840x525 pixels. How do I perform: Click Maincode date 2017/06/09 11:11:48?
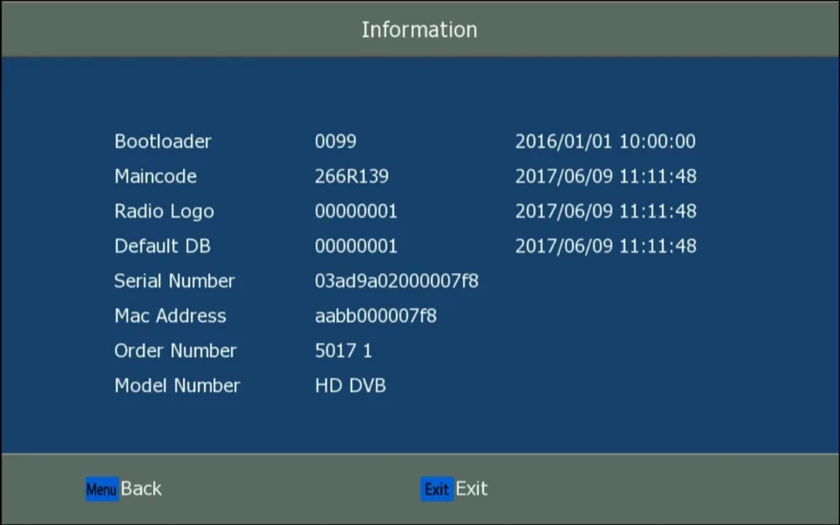(606, 176)
